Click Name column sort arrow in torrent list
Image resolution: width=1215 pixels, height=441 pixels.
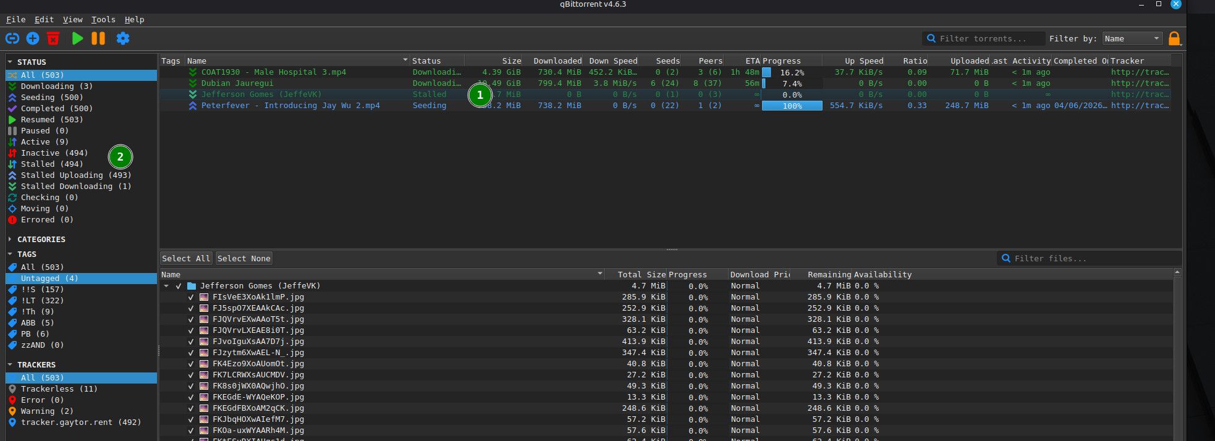[405, 61]
